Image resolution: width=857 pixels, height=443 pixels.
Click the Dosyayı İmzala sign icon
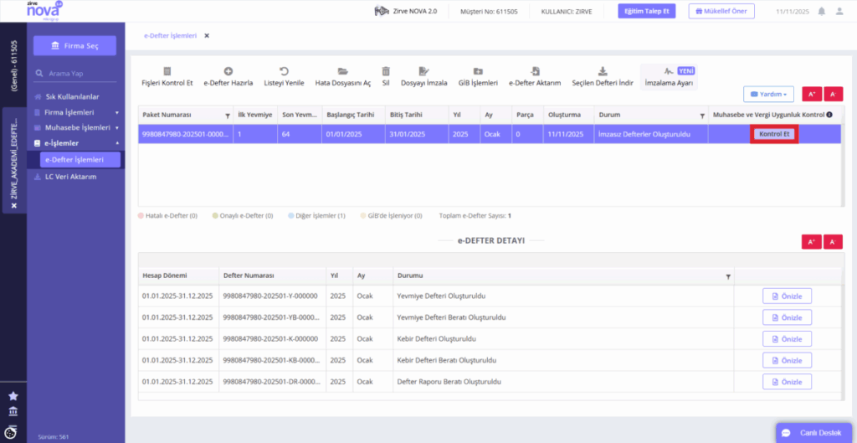423,71
